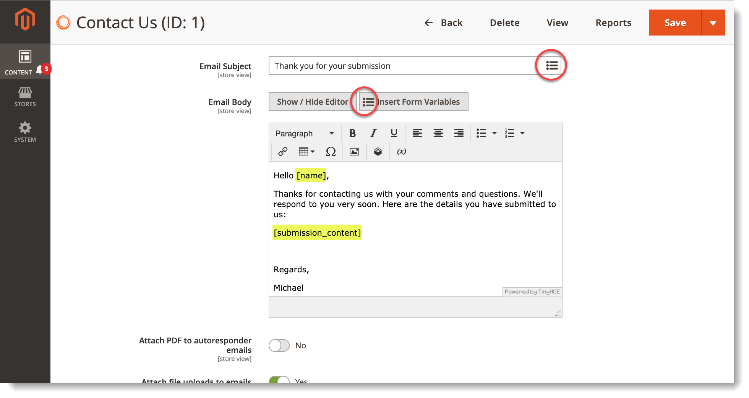Insert a variable using the (x) icon

pos(401,151)
